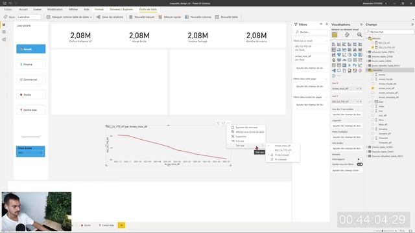This screenshot has height=233, width=415.
Task: Choose Tri décroissant in the sort submenu
Action: pos(283,155)
